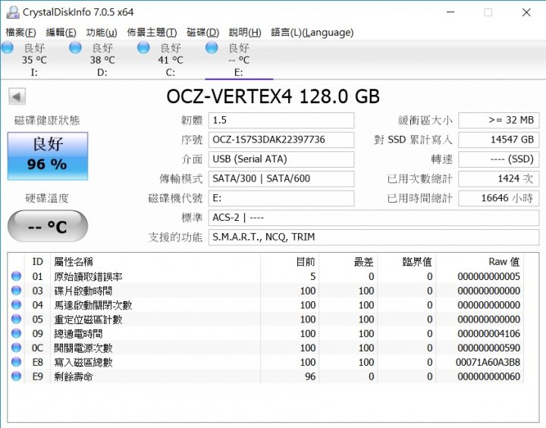Select the 碟片啟動時間 attribute name
This screenshot has height=428, width=546.
pyautogui.click(x=83, y=291)
